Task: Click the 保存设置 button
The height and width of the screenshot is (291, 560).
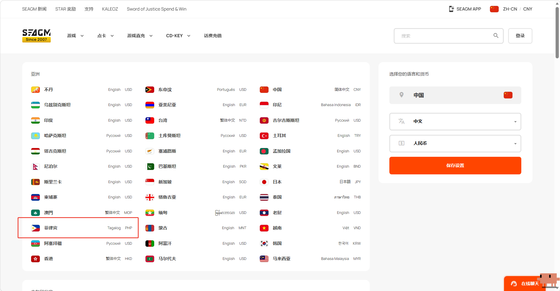Action: tap(455, 166)
